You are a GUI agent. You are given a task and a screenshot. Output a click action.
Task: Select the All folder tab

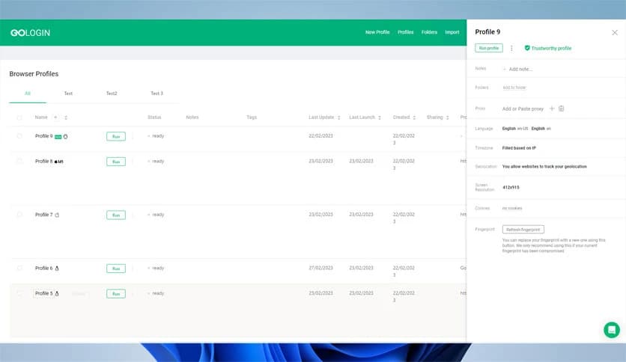coord(28,93)
